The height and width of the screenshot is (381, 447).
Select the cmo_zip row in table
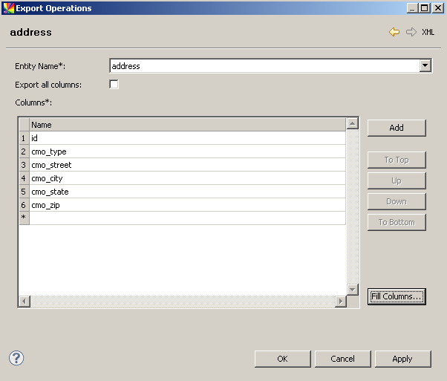pos(186,205)
